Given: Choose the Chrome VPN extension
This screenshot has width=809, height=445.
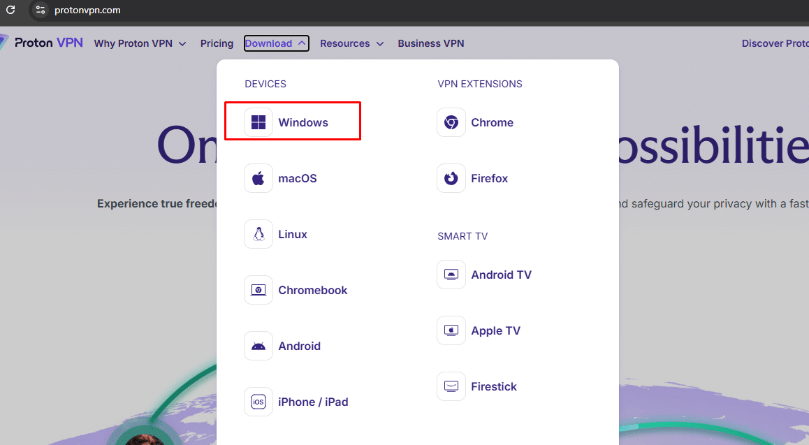Looking at the screenshot, I should [x=476, y=122].
